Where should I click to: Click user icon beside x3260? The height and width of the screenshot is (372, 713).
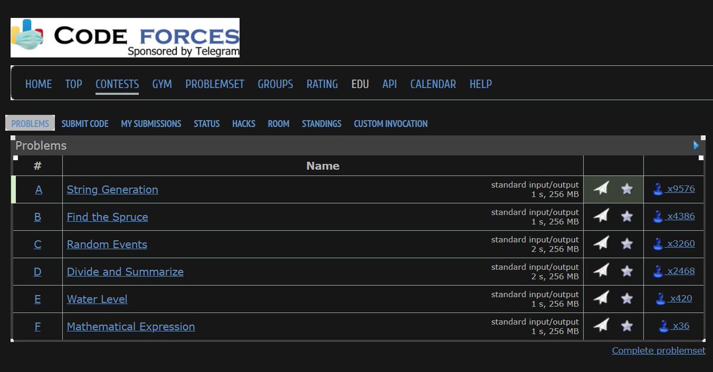(658, 244)
